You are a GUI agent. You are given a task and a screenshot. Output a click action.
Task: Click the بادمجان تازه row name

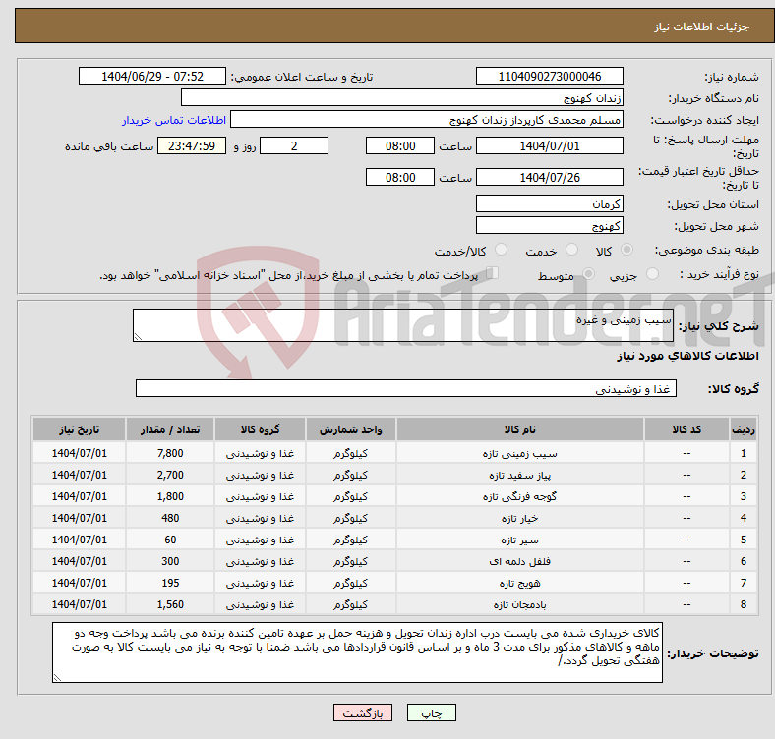tap(519, 604)
